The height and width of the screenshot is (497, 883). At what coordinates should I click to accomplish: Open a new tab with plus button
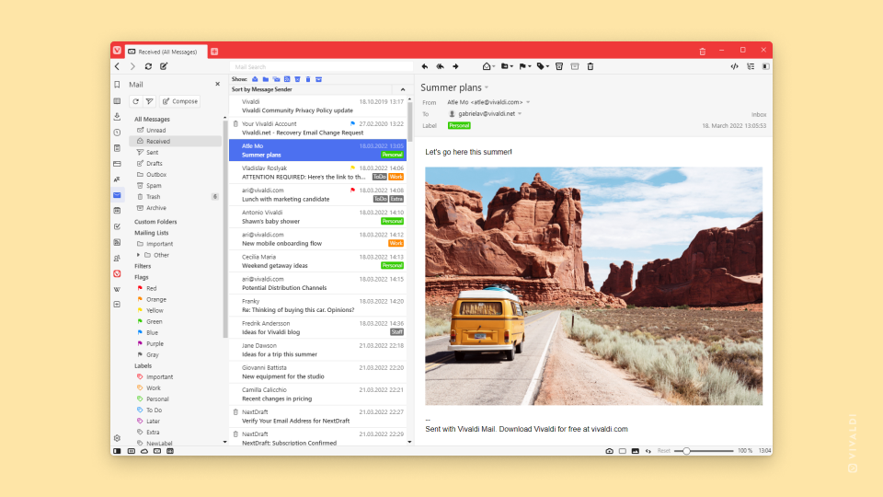tap(214, 52)
